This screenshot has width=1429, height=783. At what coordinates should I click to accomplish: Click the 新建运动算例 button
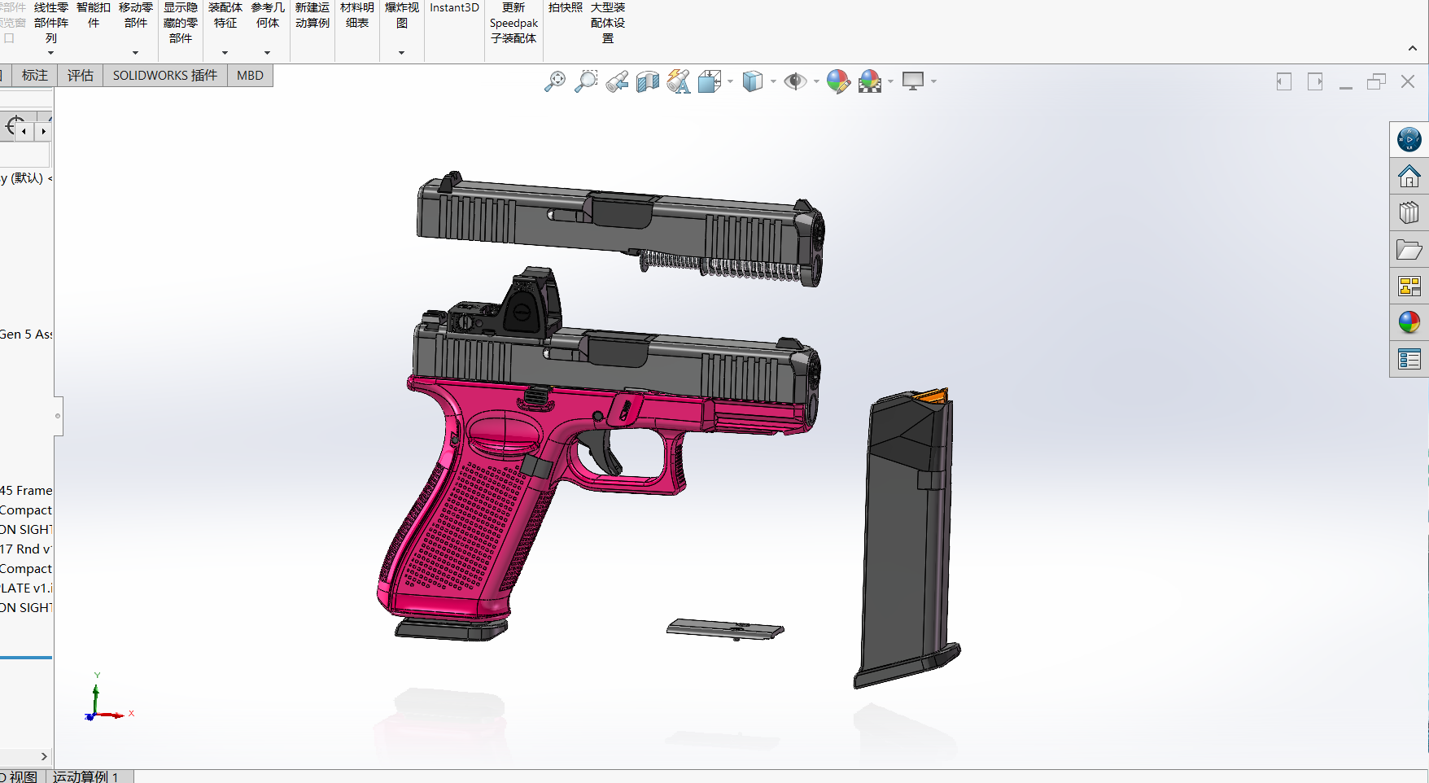click(312, 15)
